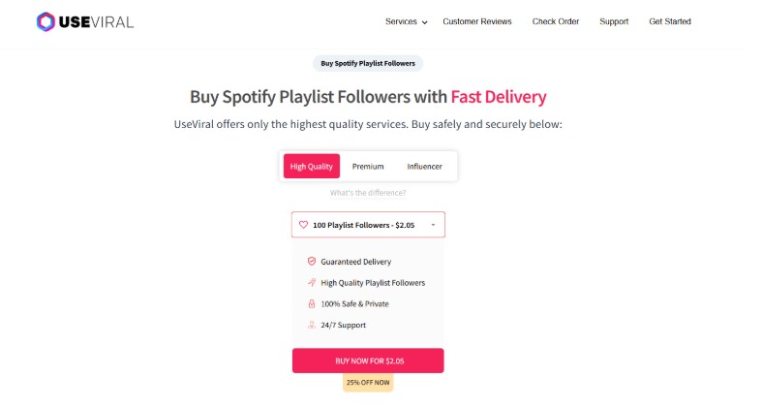762x409 pixels.
Task: Switch to the Premium quality option
Action: 368,167
